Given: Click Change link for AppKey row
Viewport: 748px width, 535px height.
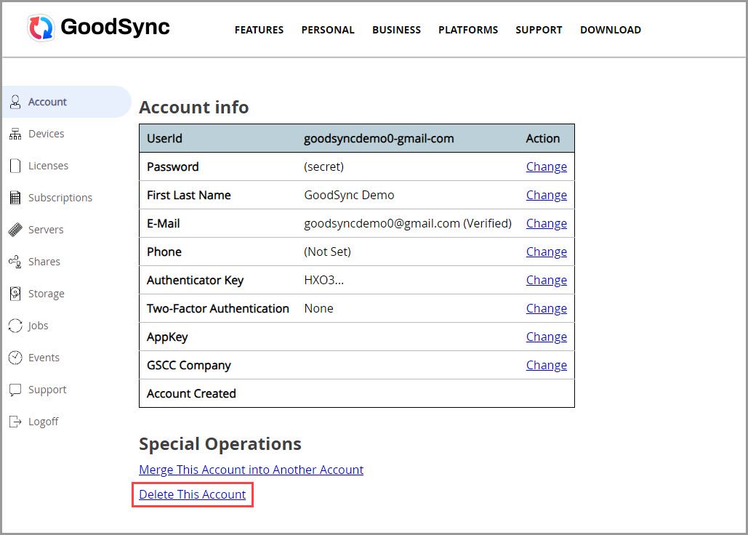Looking at the screenshot, I should pyautogui.click(x=546, y=337).
